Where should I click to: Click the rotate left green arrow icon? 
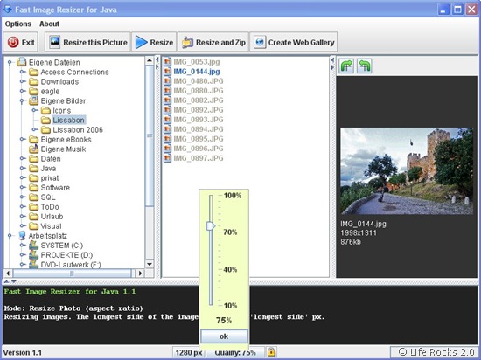[x=365, y=66]
